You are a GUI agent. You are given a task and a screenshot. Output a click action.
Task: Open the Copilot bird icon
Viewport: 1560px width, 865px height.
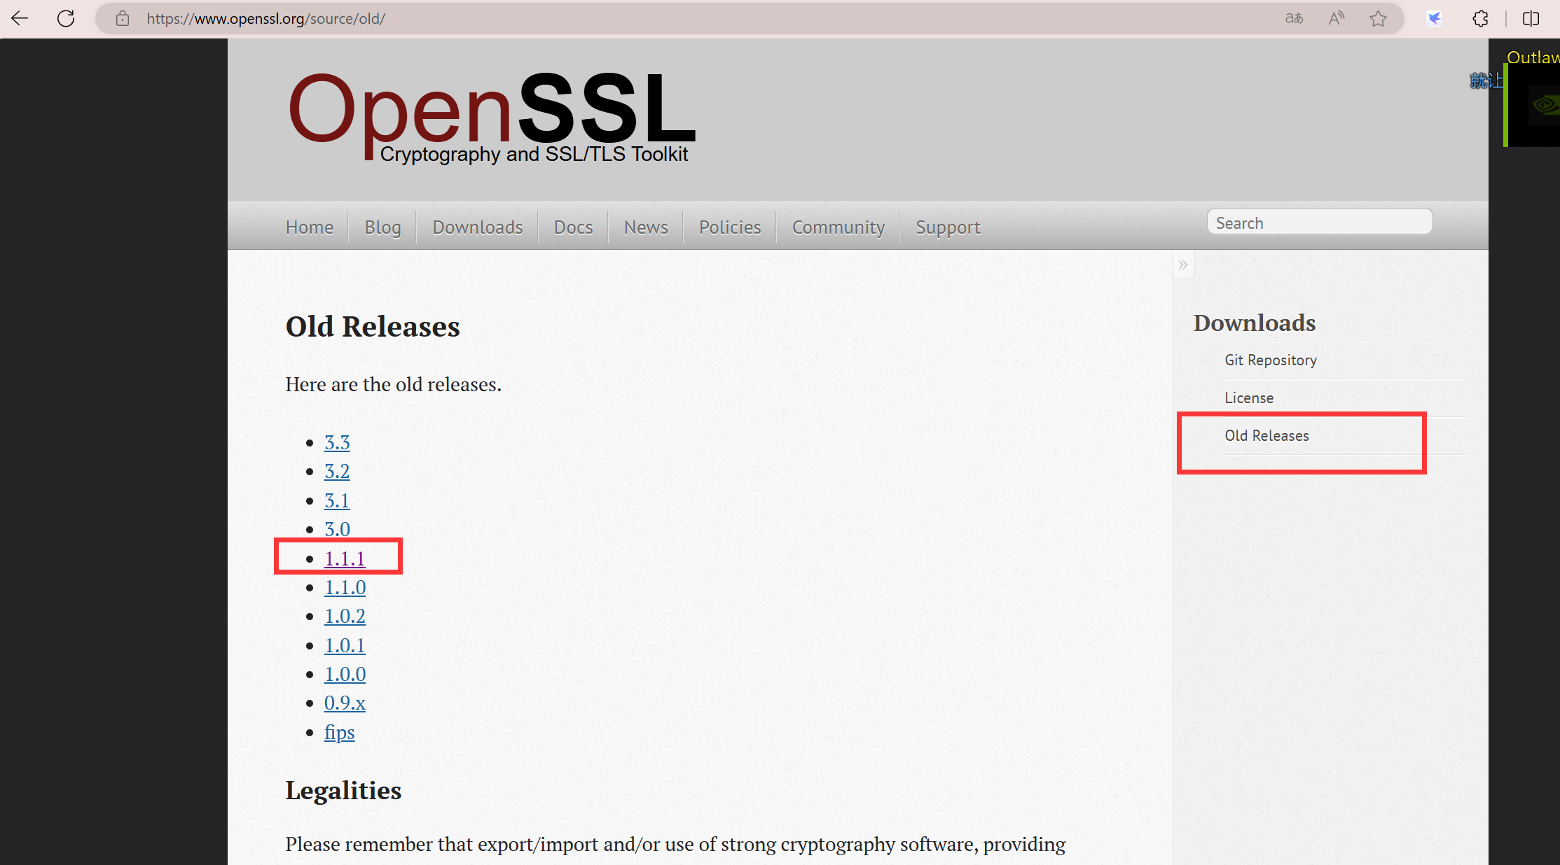[x=1434, y=19]
